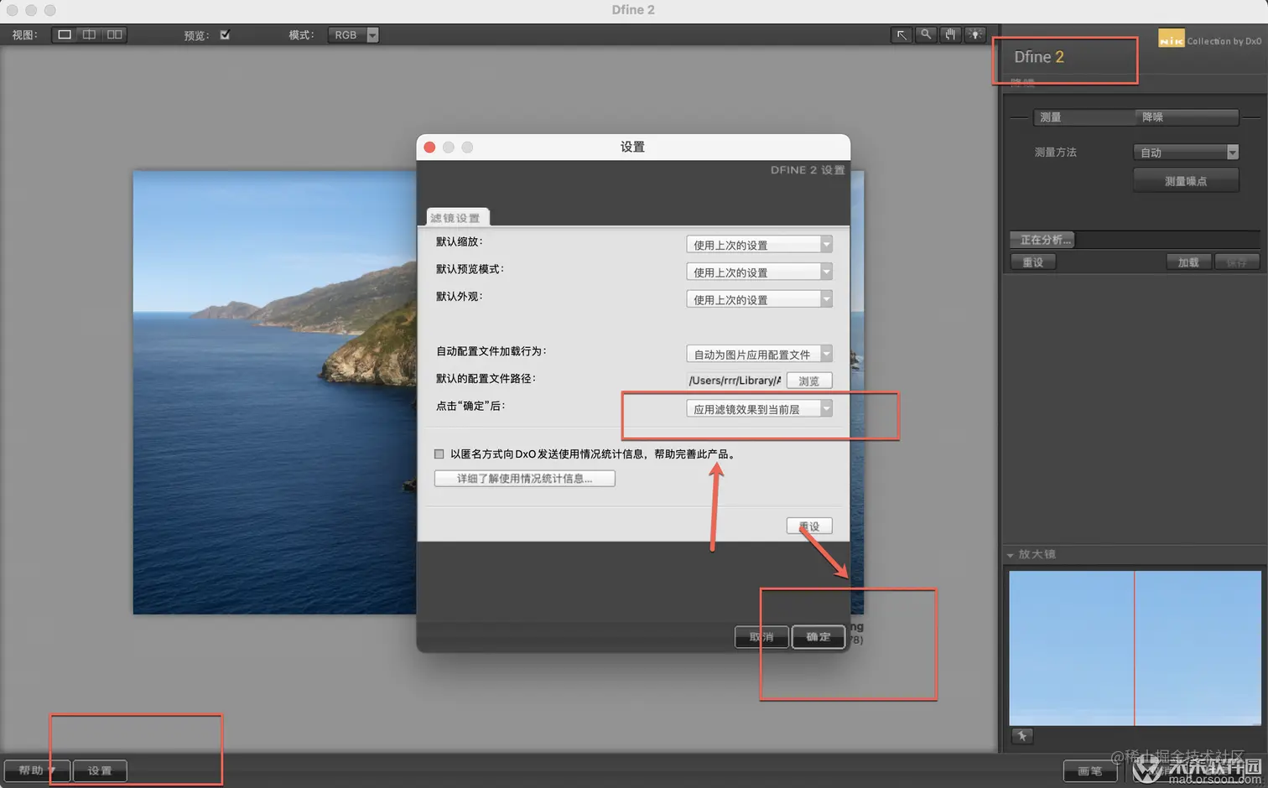The width and height of the screenshot is (1268, 788).
Task: Click the 点击“确定”后 label
Action: (470, 406)
